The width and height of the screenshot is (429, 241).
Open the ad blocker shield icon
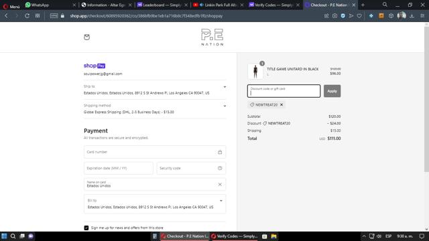(343, 16)
